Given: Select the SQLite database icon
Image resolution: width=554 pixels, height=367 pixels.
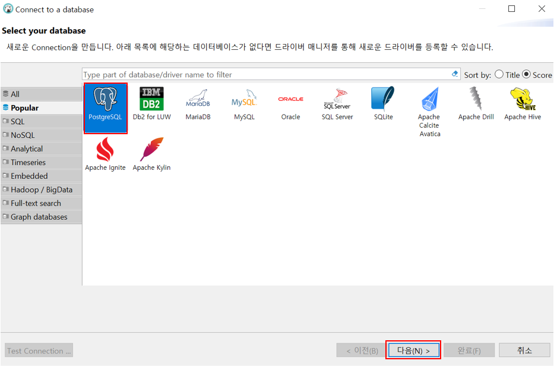Looking at the screenshot, I should point(384,104).
